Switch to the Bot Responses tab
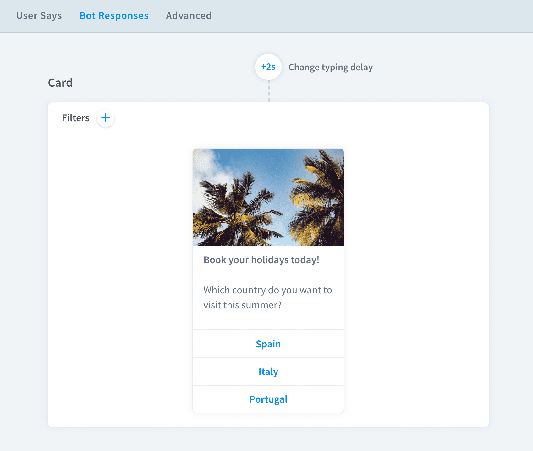533x451 pixels. pyautogui.click(x=114, y=15)
